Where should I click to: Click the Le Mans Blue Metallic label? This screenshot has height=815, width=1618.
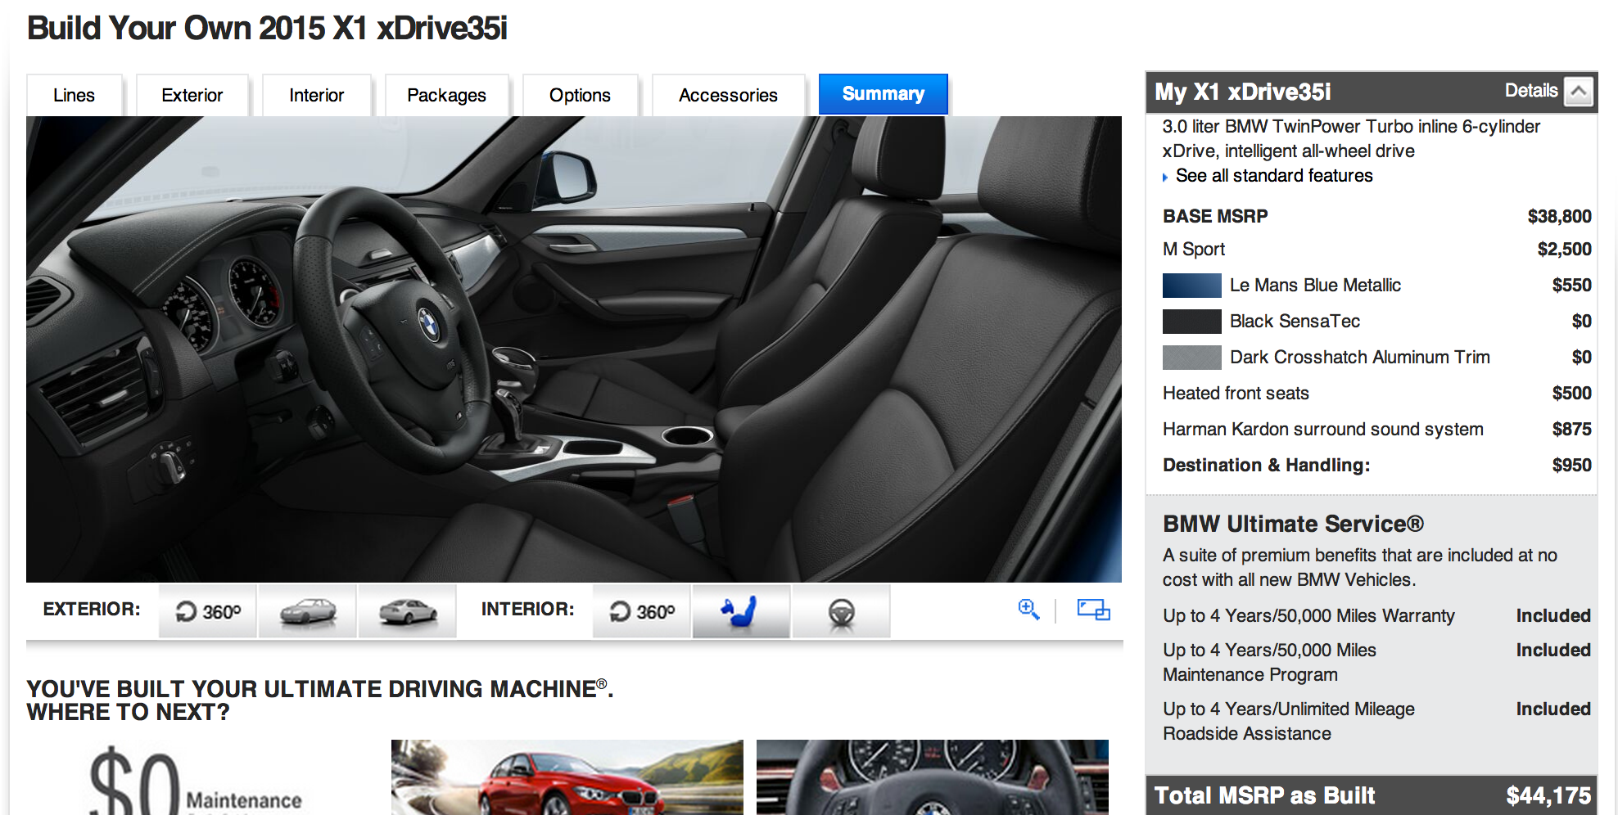[x=1315, y=286]
